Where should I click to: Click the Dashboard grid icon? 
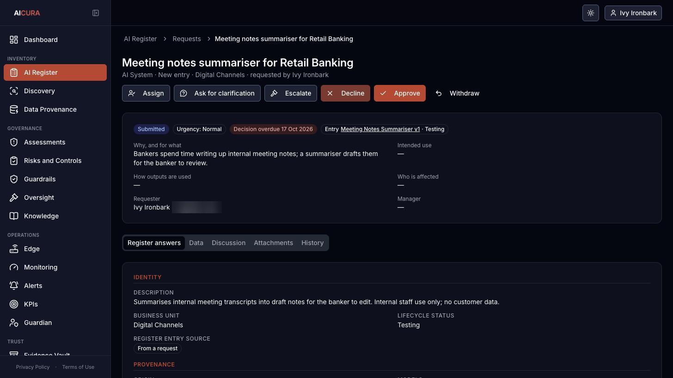tap(14, 40)
